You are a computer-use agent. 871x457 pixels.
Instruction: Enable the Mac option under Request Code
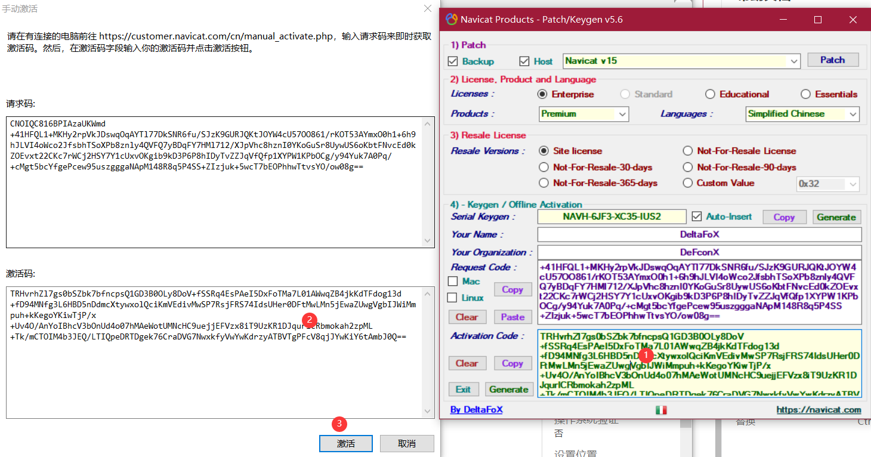(452, 281)
